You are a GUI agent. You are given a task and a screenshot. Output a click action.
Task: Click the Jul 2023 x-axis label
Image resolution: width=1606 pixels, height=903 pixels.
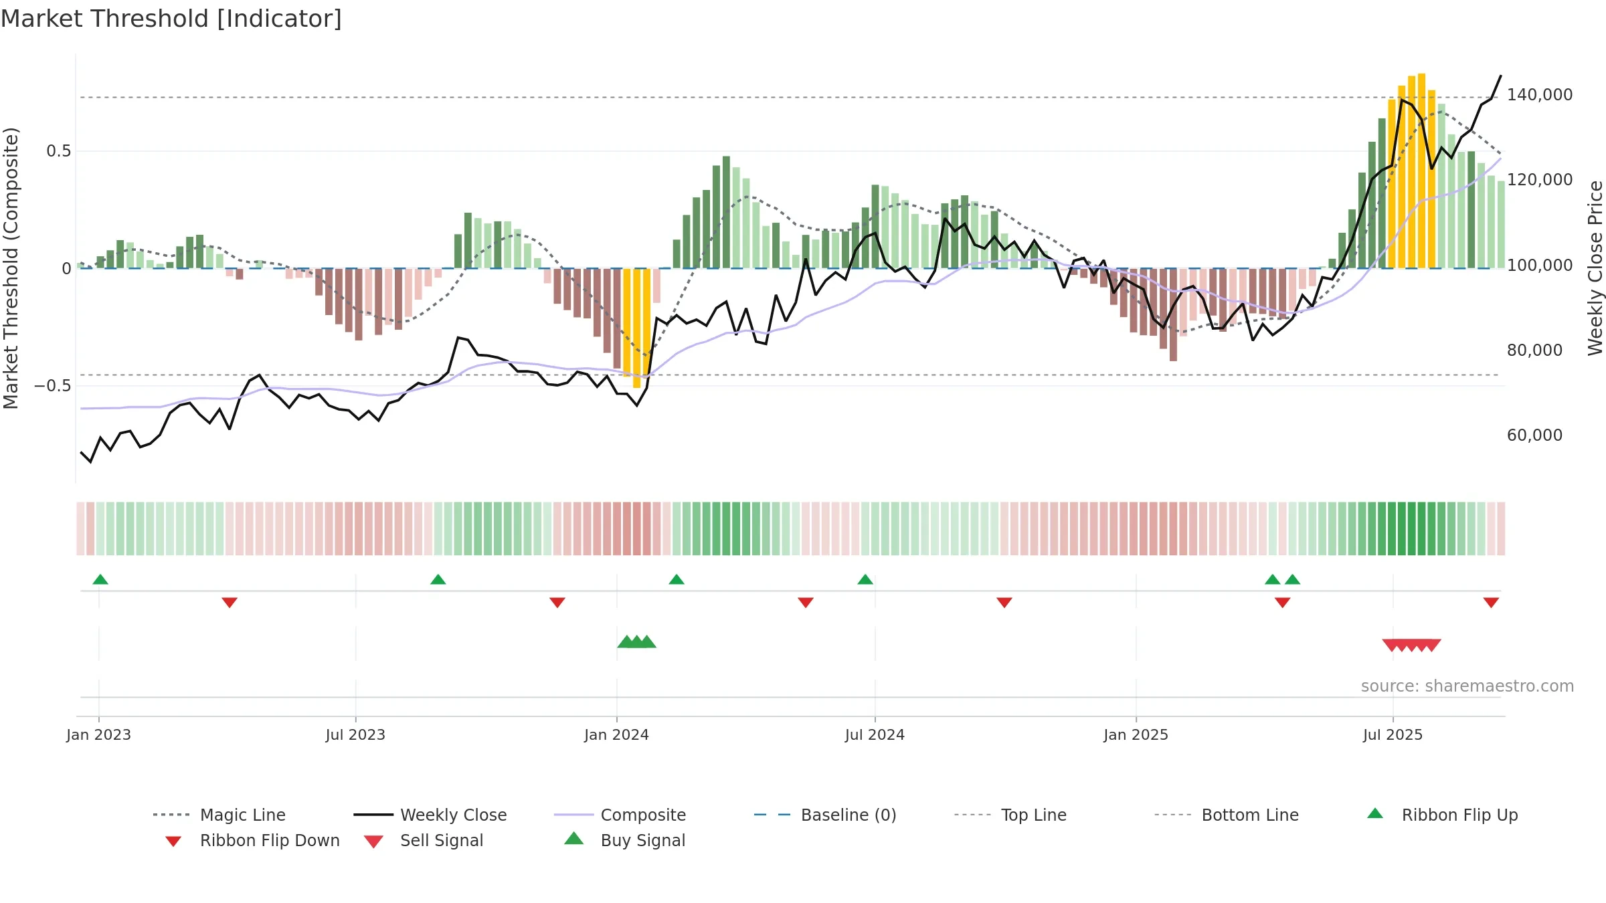[x=355, y=735]
